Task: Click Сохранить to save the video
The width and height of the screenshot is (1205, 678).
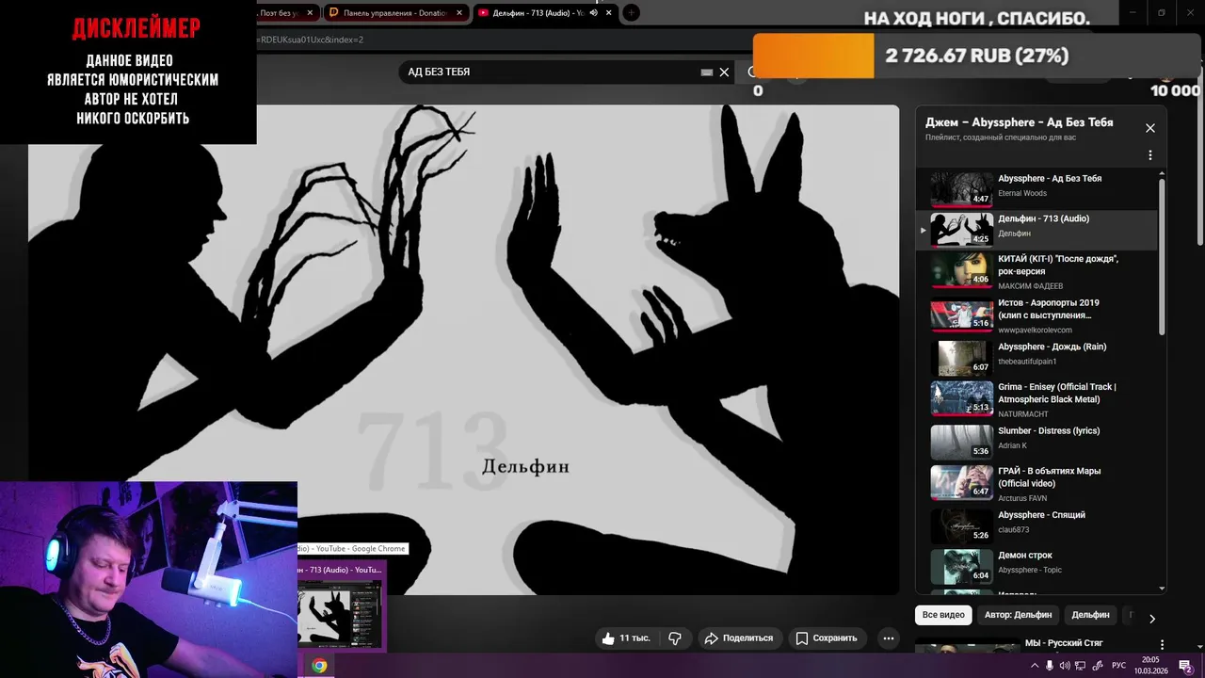Action: coord(826,638)
